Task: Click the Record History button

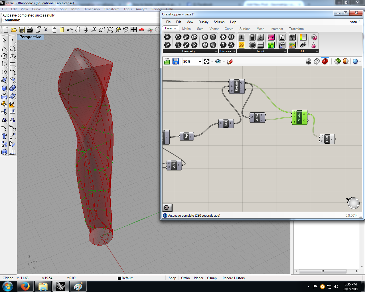Action: (234, 278)
